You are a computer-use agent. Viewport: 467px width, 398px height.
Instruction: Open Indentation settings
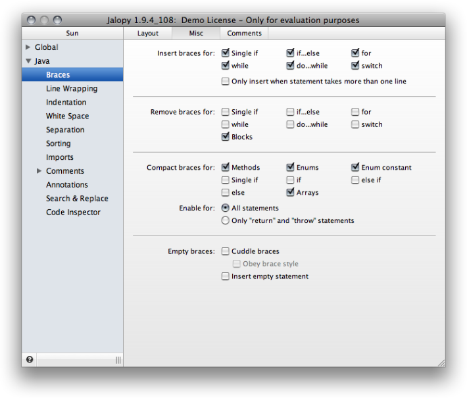point(66,102)
